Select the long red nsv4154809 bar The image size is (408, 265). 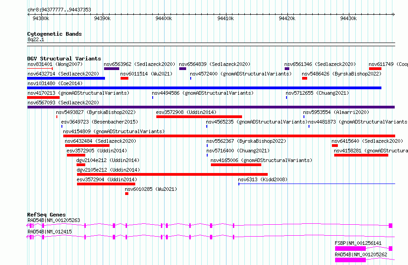(229, 136)
